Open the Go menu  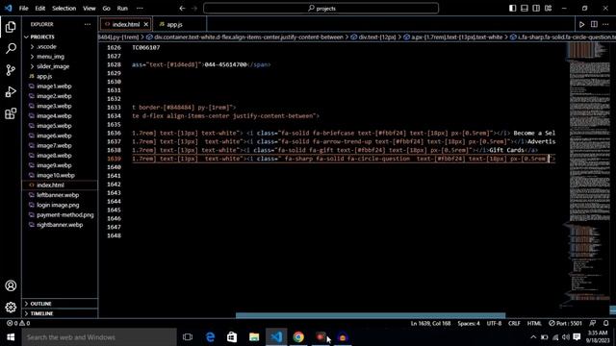pyautogui.click(x=107, y=9)
